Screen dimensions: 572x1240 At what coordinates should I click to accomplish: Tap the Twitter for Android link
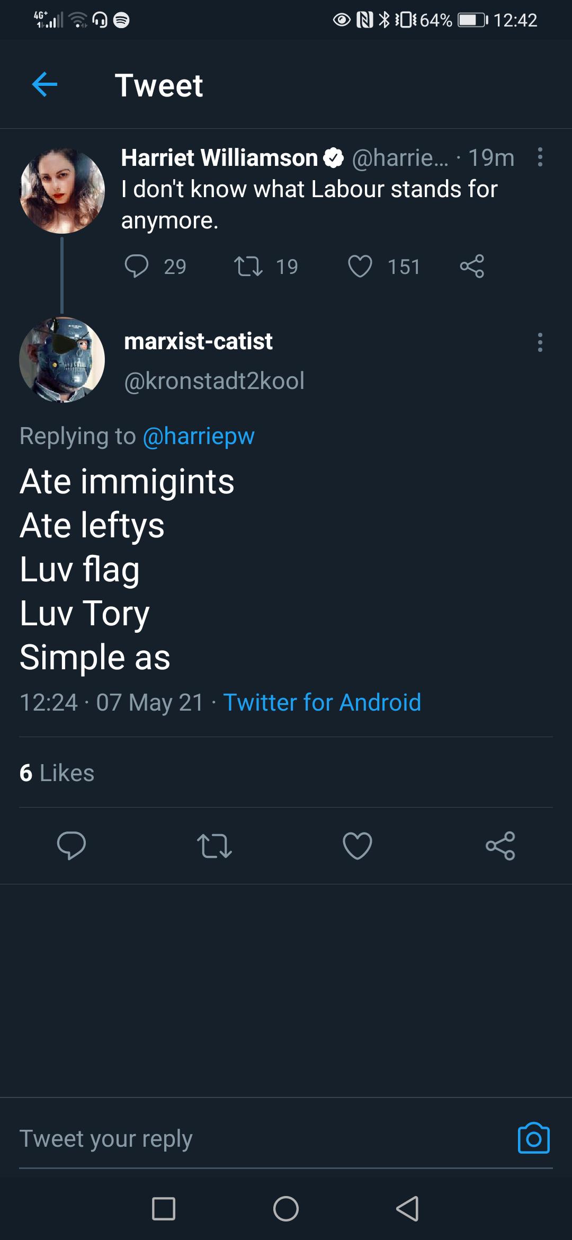(322, 703)
